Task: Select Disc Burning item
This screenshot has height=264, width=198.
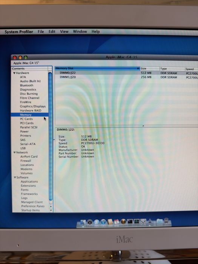Action: point(29,94)
